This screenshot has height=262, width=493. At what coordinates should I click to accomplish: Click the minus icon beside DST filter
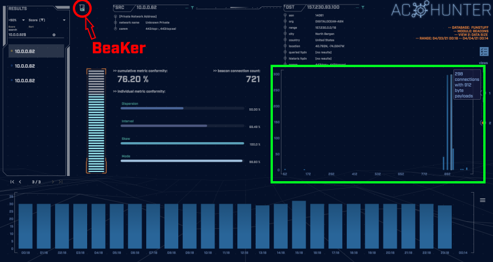tap(358, 7)
